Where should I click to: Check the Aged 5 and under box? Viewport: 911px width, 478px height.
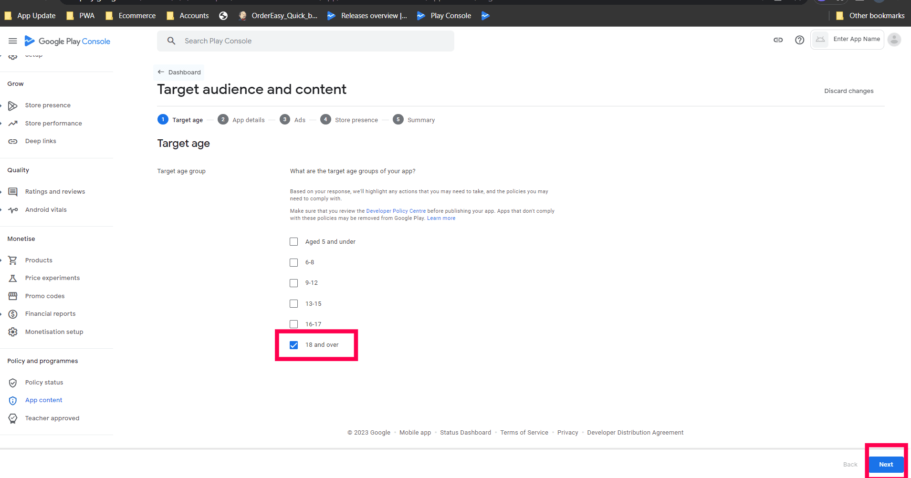pos(294,242)
